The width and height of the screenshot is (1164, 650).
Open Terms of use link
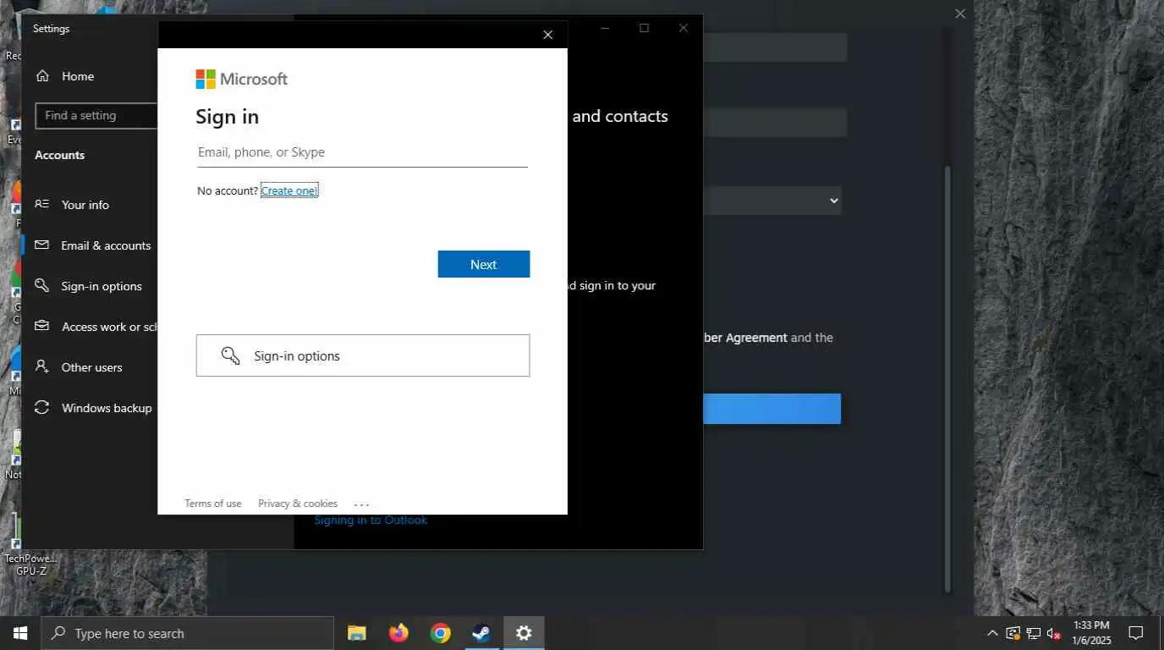point(213,504)
